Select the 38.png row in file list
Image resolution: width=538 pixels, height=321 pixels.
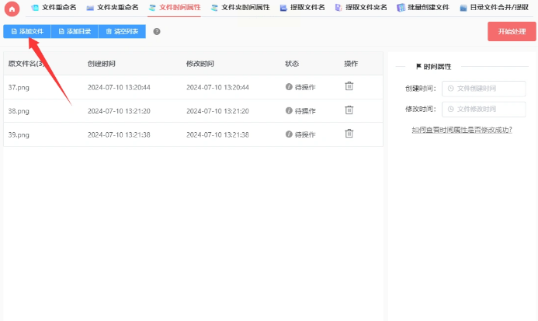pos(155,111)
